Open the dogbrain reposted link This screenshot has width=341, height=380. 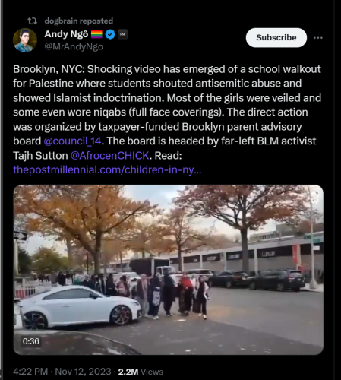coord(79,21)
